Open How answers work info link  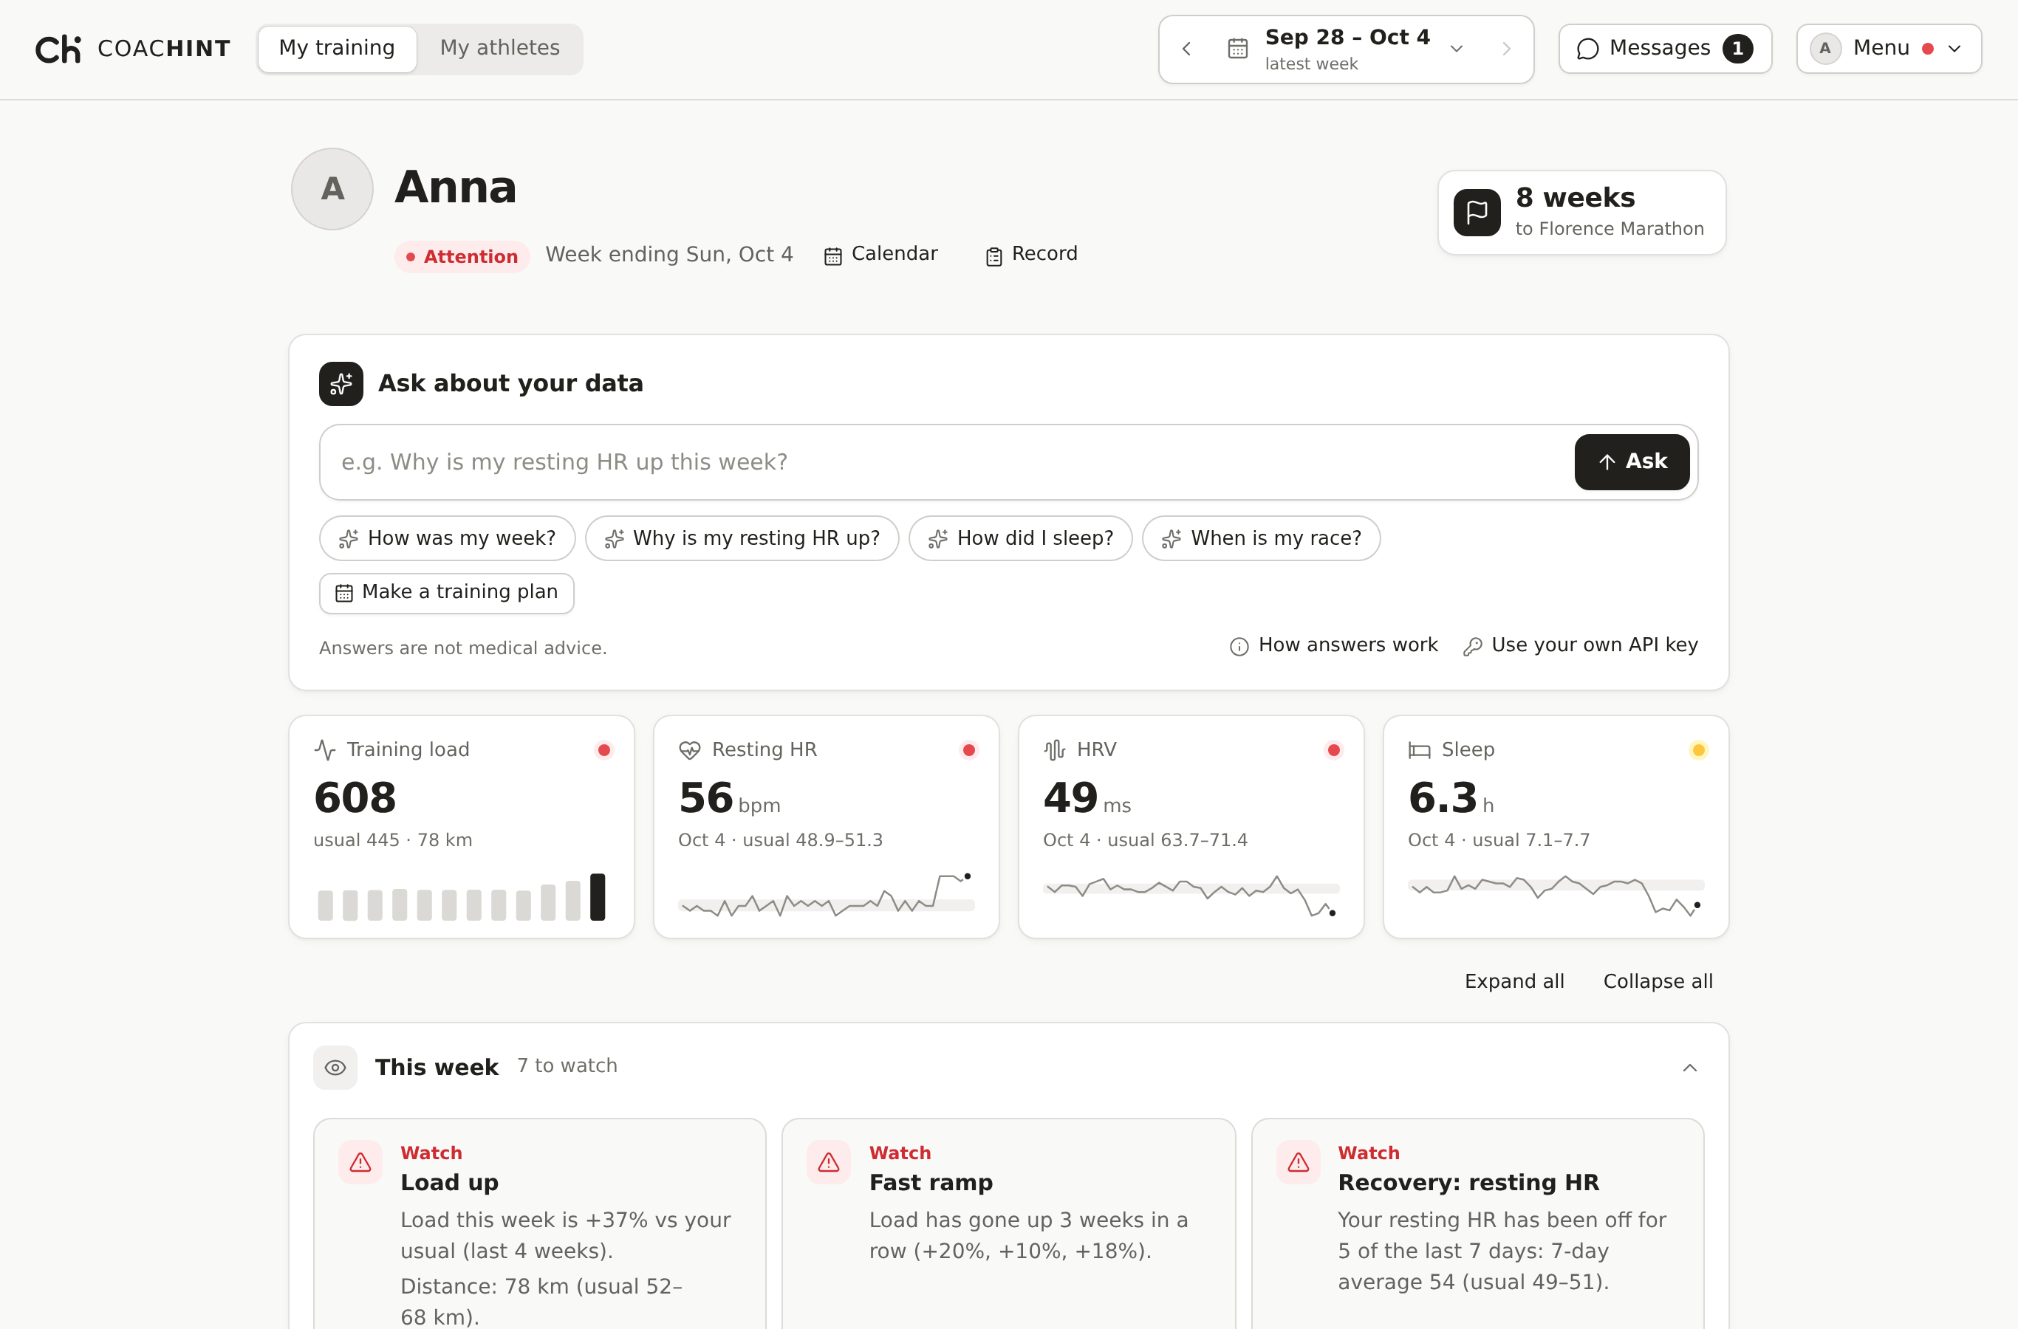point(1333,646)
